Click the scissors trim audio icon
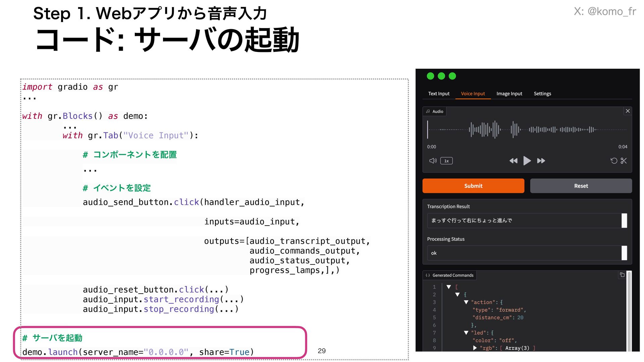This screenshot has height=362, width=644. coord(624,161)
